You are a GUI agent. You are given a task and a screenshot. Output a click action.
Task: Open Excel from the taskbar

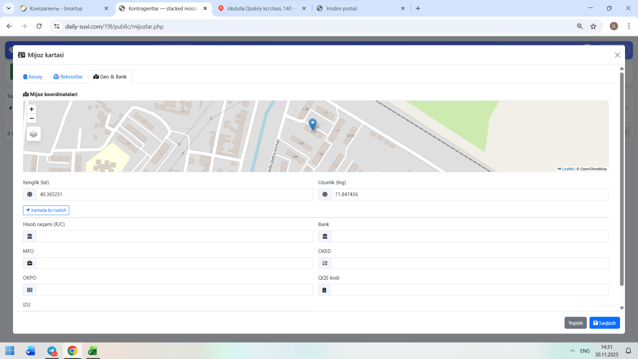[92, 351]
